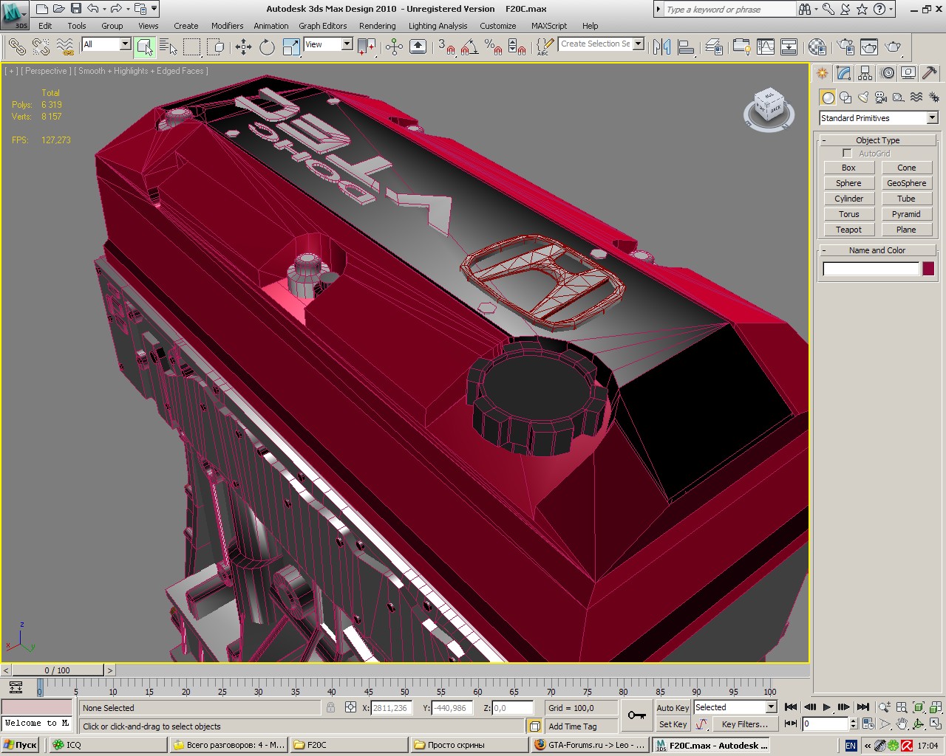Toggle Angle Snap

click(469, 47)
